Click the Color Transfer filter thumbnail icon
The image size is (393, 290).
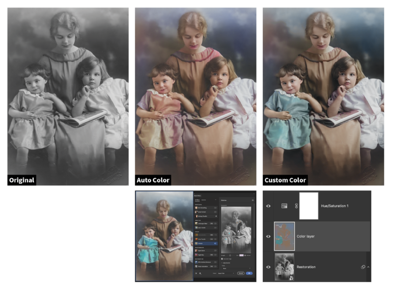coord(196,239)
